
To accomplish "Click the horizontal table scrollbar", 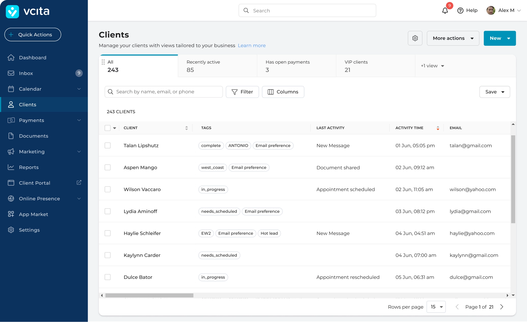I will click(x=149, y=295).
